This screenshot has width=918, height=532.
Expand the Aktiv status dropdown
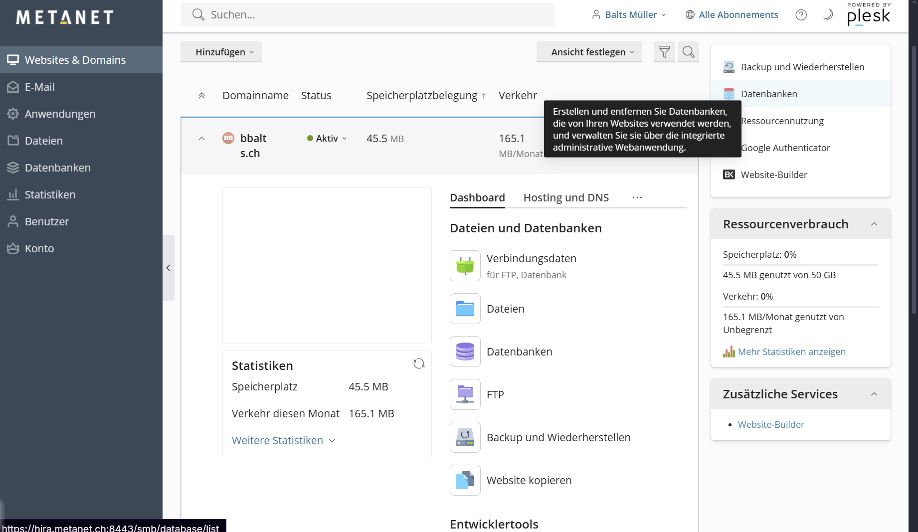click(327, 139)
